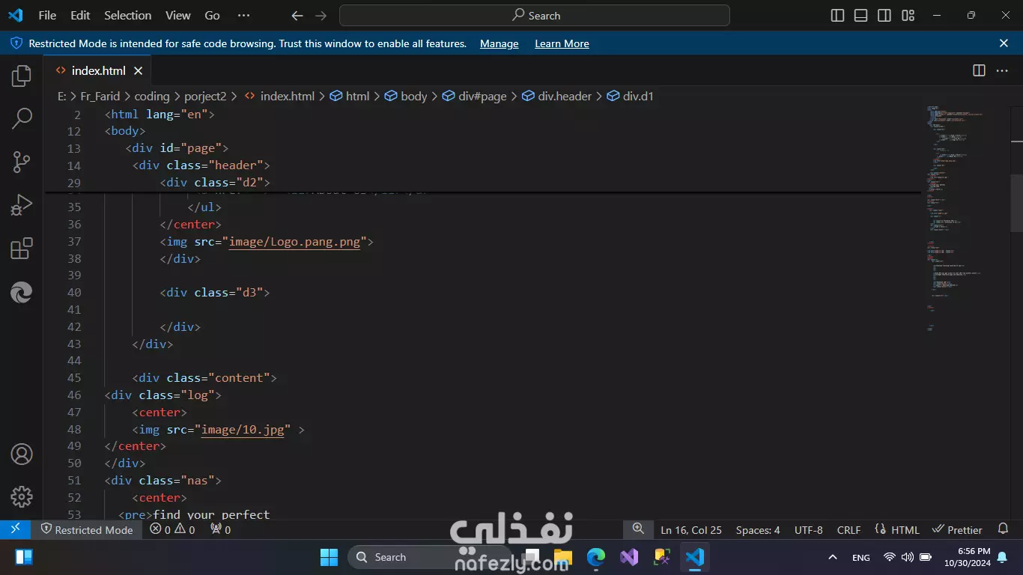The width and height of the screenshot is (1023, 575).
Task: Open the Search view in the activity bar
Action: click(x=22, y=118)
